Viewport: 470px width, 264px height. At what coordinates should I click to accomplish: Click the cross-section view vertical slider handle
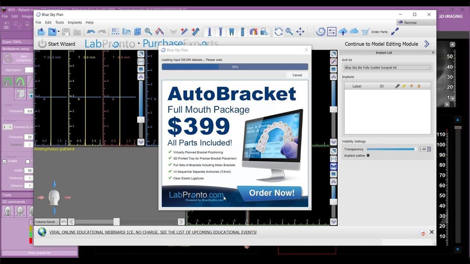coord(141,119)
